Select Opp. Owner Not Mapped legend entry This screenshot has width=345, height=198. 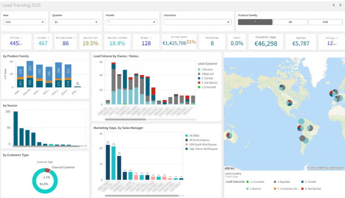pyautogui.click(x=202, y=149)
